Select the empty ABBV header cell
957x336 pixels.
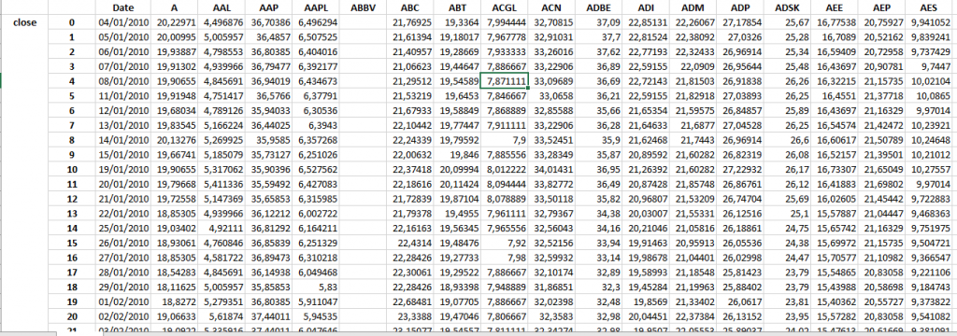364,7
